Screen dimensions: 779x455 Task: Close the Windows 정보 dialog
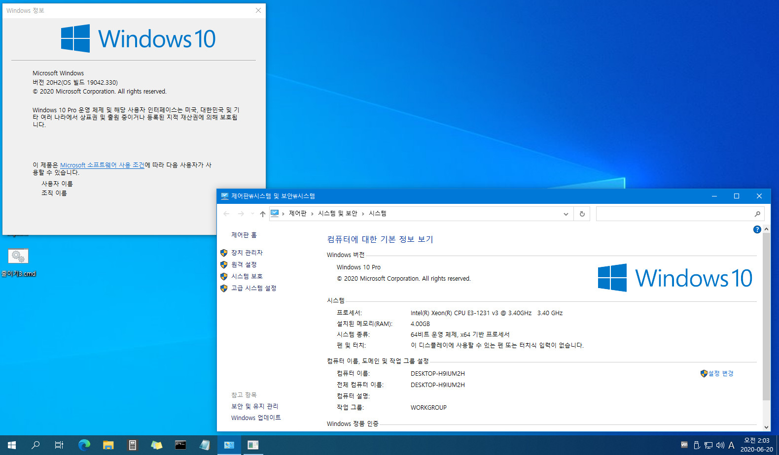(258, 10)
